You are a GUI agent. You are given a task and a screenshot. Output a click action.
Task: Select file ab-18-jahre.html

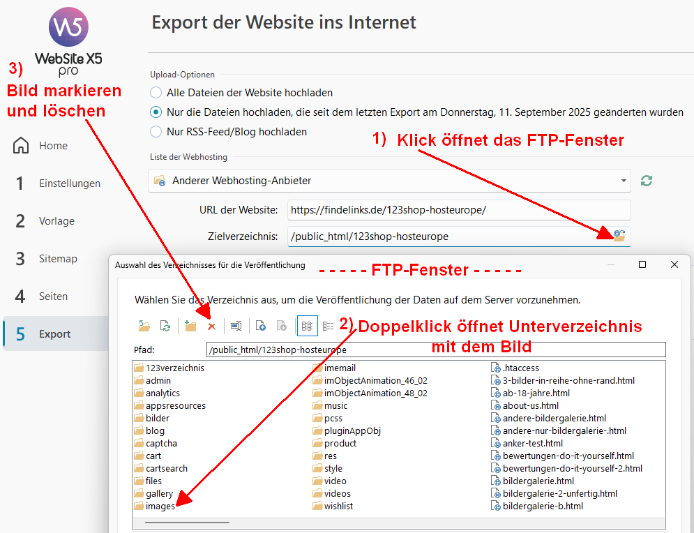[x=531, y=393]
